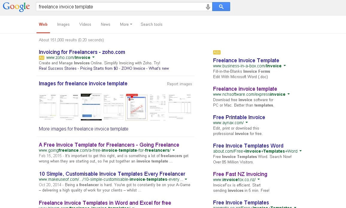Image resolution: width=346 pixels, height=208 pixels.
Task: Open the last invoice image thumbnail
Action: coord(180,107)
